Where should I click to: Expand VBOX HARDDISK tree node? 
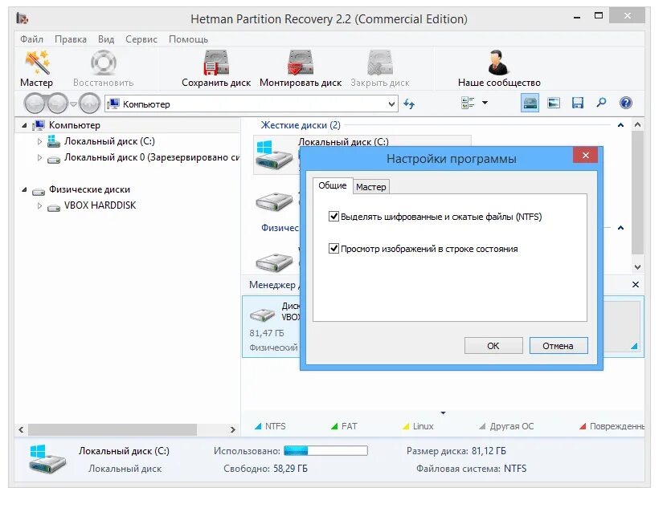tap(39, 205)
